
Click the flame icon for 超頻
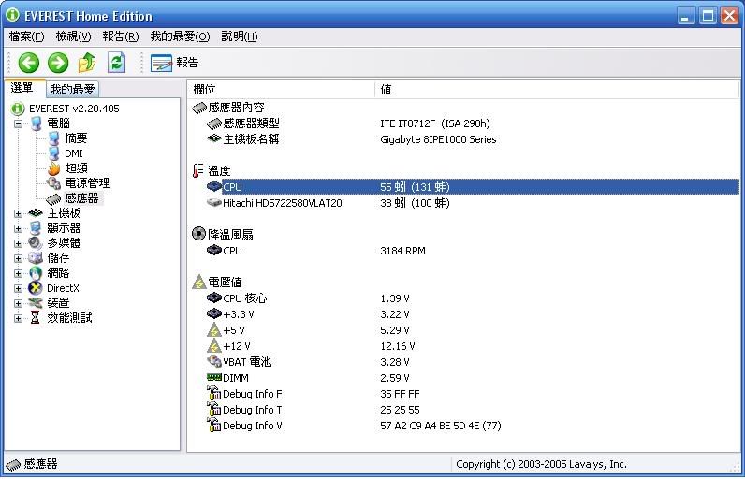[x=53, y=168]
